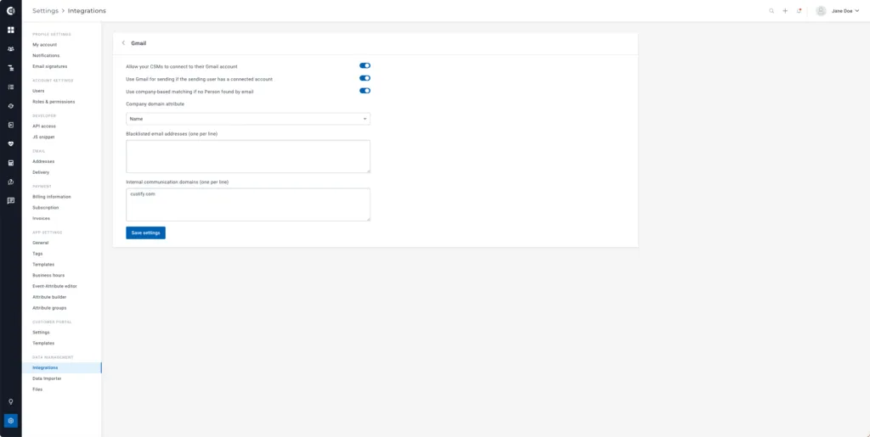Open Tags settings
Screen dimensions: 870x437
tap(37, 254)
